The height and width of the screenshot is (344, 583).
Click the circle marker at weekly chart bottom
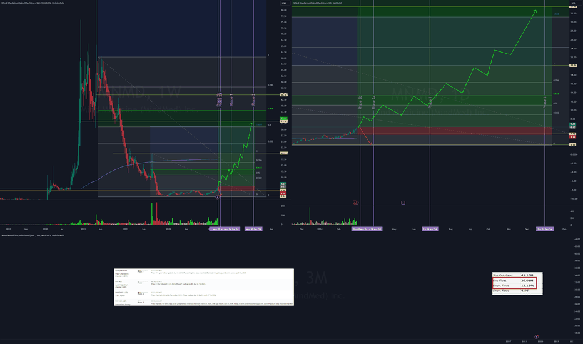tap(218, 197)
